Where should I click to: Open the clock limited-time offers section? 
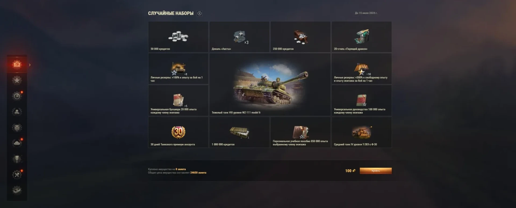point(17,96)
